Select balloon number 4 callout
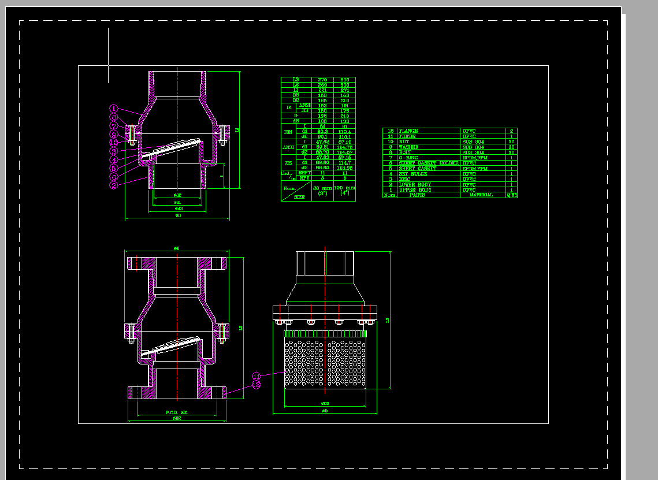Viewport: 658px width, 480px height. [114, 160]
